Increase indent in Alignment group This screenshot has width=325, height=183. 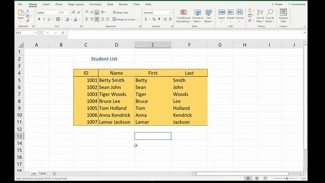click(x=108, y=19)
